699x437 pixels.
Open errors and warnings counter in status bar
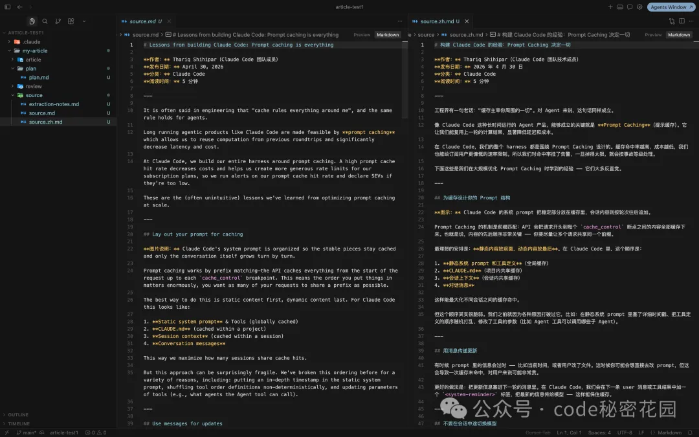point(96,432)
